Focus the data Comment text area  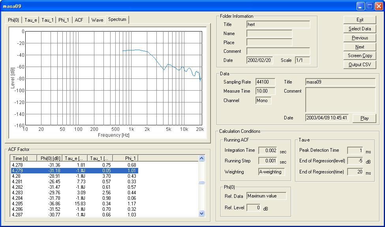340,100
